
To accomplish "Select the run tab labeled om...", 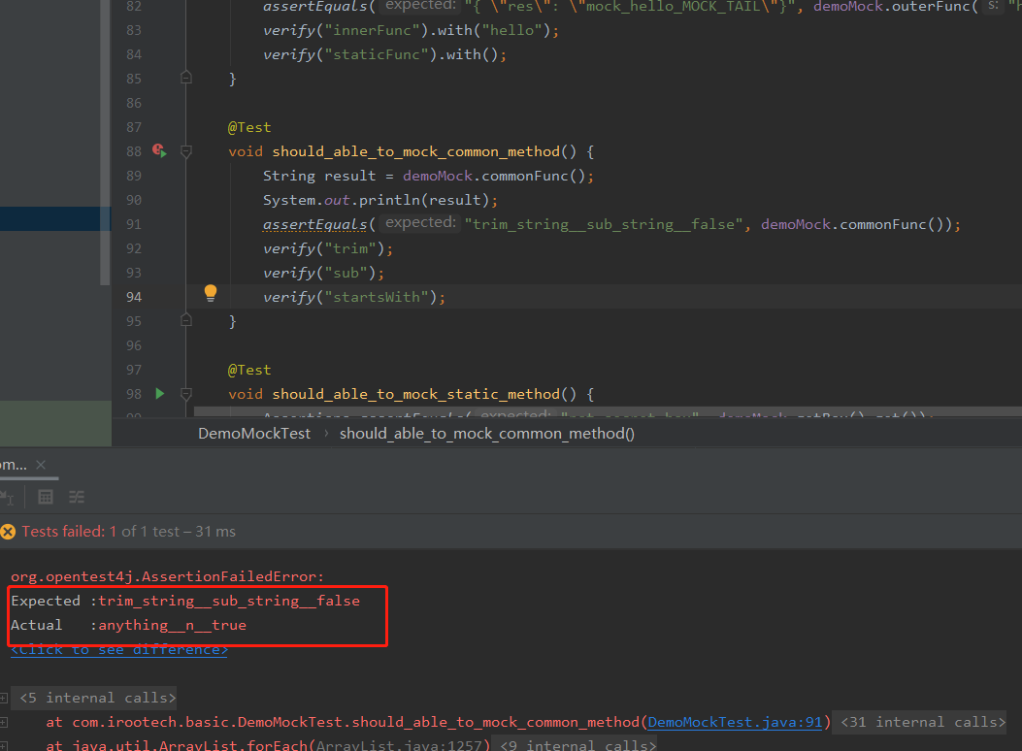I will point(13,465).
